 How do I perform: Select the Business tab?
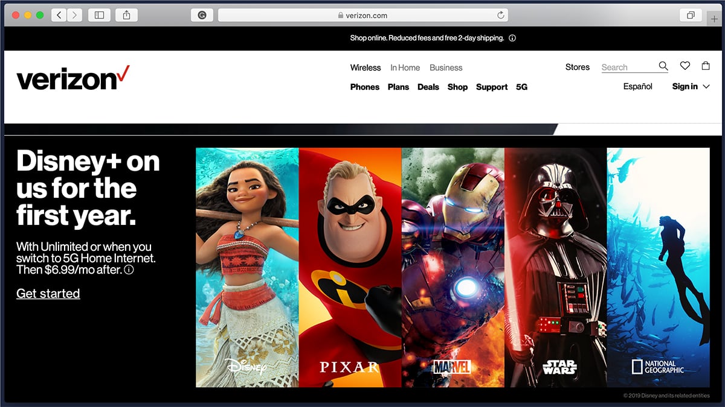[446, 68]
